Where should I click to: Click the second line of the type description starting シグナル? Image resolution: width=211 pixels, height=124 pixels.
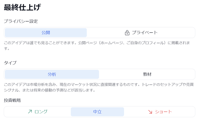pos(50,90)
